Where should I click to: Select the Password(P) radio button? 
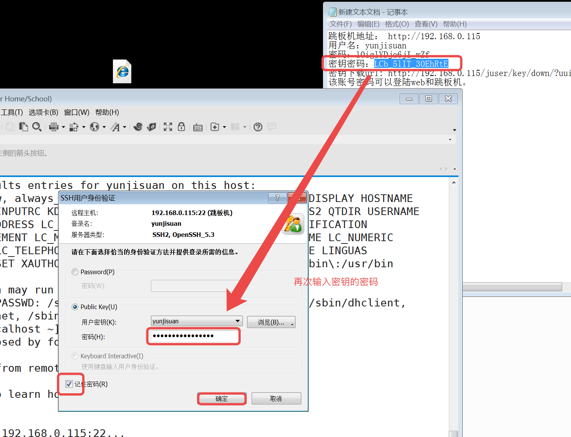pos(75,272)
